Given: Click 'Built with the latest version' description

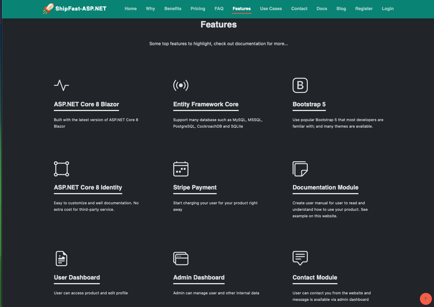Looking at the screenshot, I should [96, 123].
